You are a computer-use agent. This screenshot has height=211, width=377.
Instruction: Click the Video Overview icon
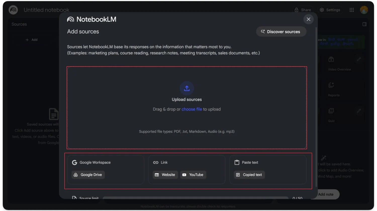pyautogui.click(x=331, y=60)
